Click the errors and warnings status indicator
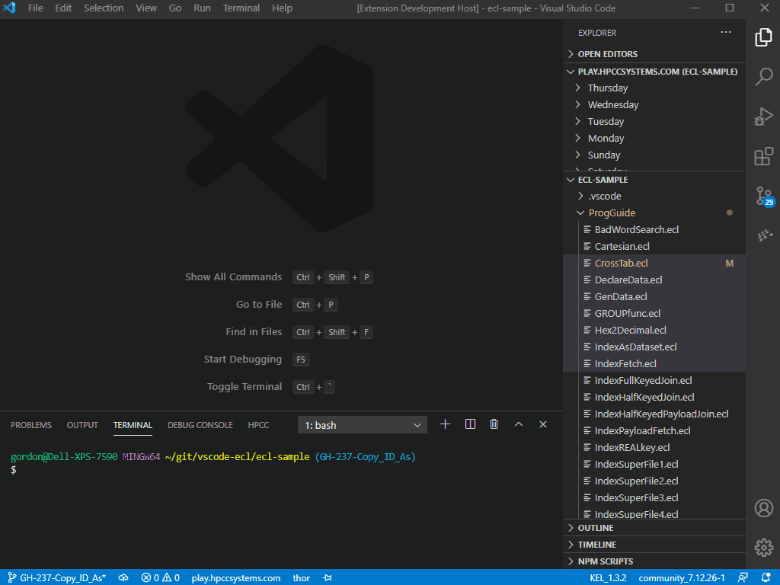Image resolution: width=780 pixels, height=585 pixels. pyautogui.click(x=160, y=577)
